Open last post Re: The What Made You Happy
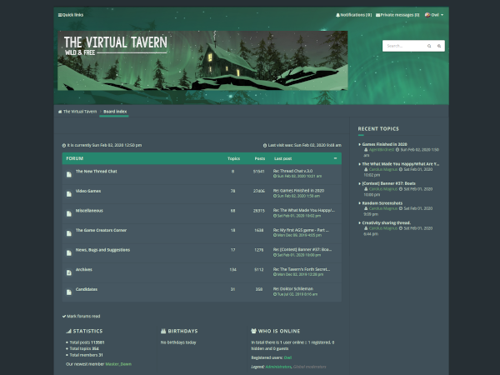This screenshot has width=500, height=375. click(304, 211)
